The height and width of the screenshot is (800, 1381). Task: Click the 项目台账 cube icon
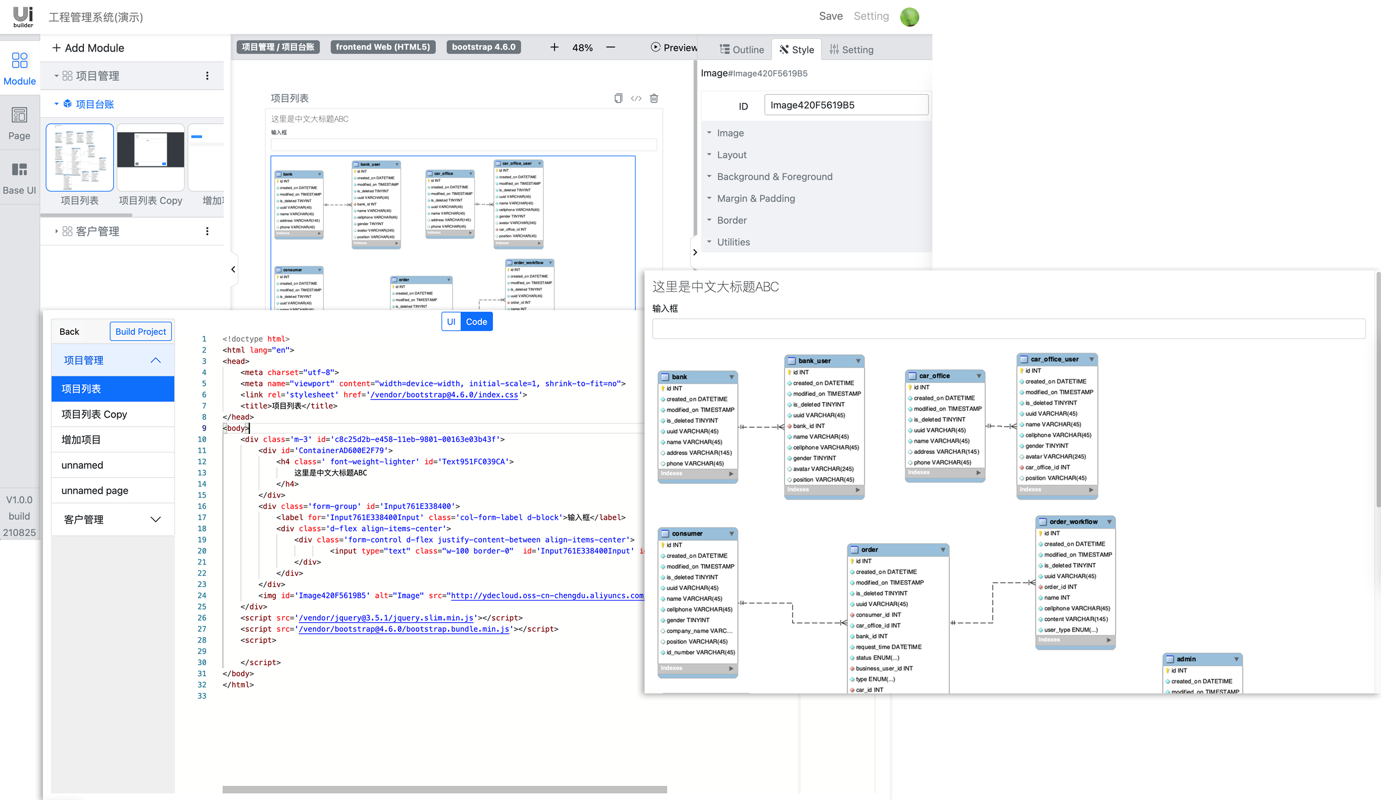tap(67, 104)
